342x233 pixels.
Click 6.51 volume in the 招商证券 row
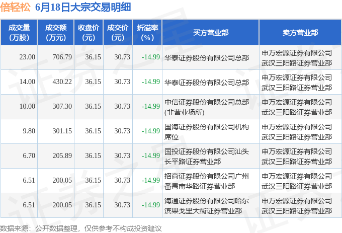(29, 181)
